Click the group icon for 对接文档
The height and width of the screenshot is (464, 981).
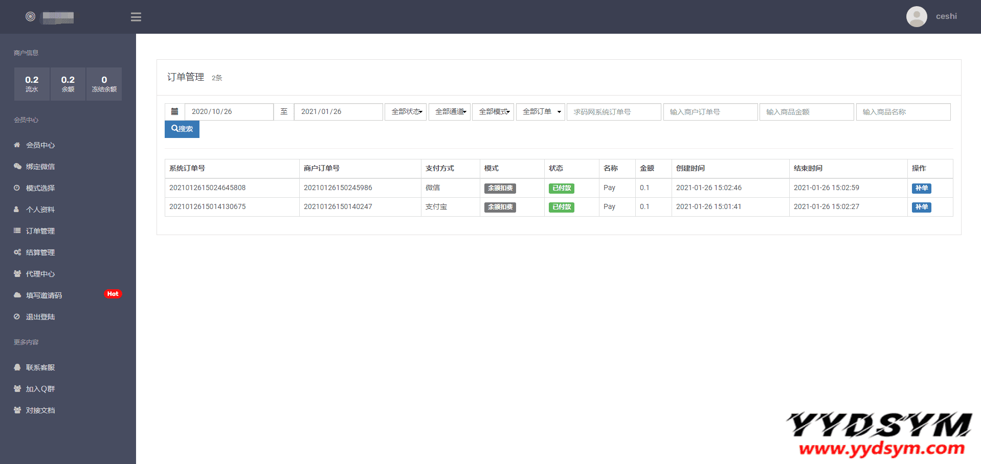pos(17,410)
